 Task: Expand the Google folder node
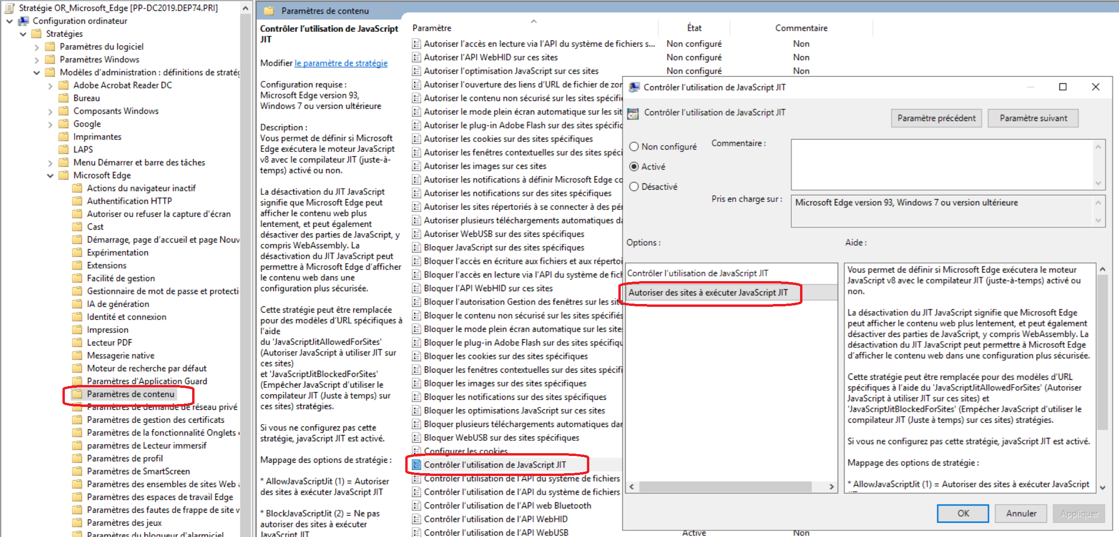point(50,124)
